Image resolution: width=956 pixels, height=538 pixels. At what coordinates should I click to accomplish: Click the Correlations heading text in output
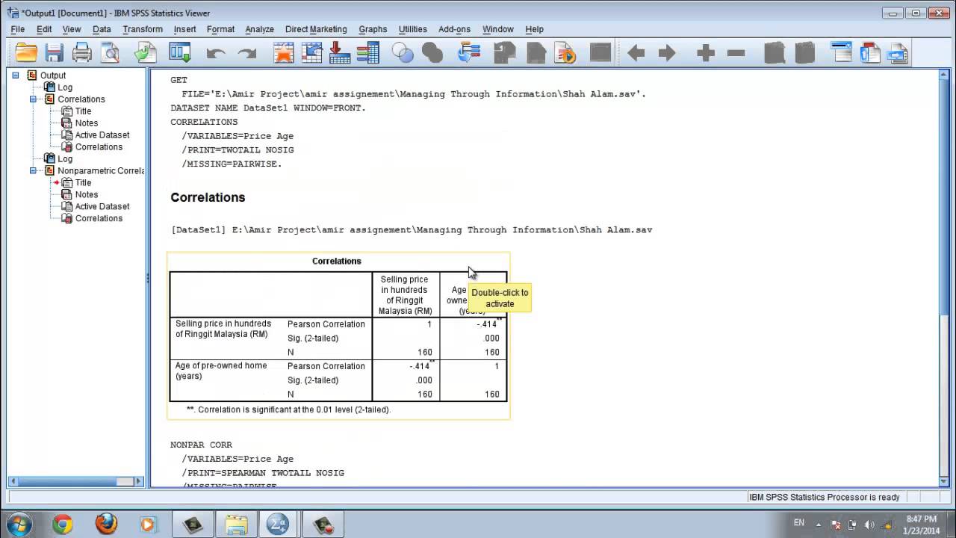tap(208, 197)
